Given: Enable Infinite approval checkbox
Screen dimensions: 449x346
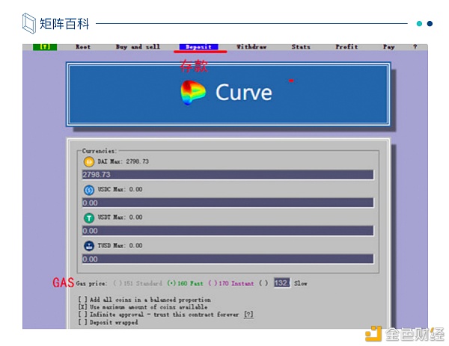Looking at the screenshot, I should (82, 315).
